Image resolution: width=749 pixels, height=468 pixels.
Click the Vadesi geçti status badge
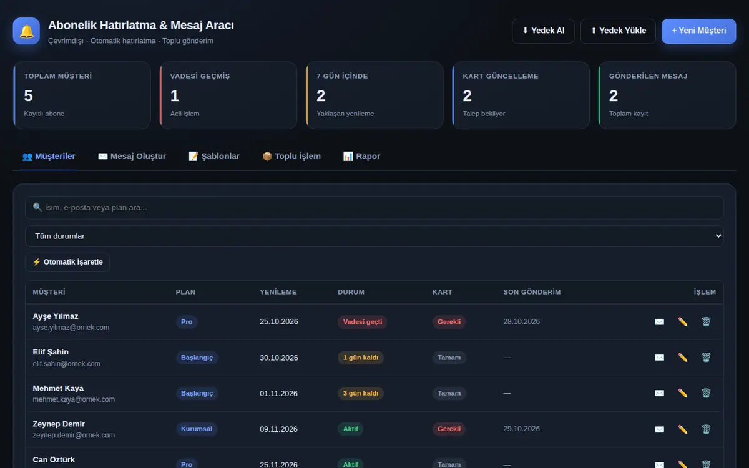[x=363, y=322]
